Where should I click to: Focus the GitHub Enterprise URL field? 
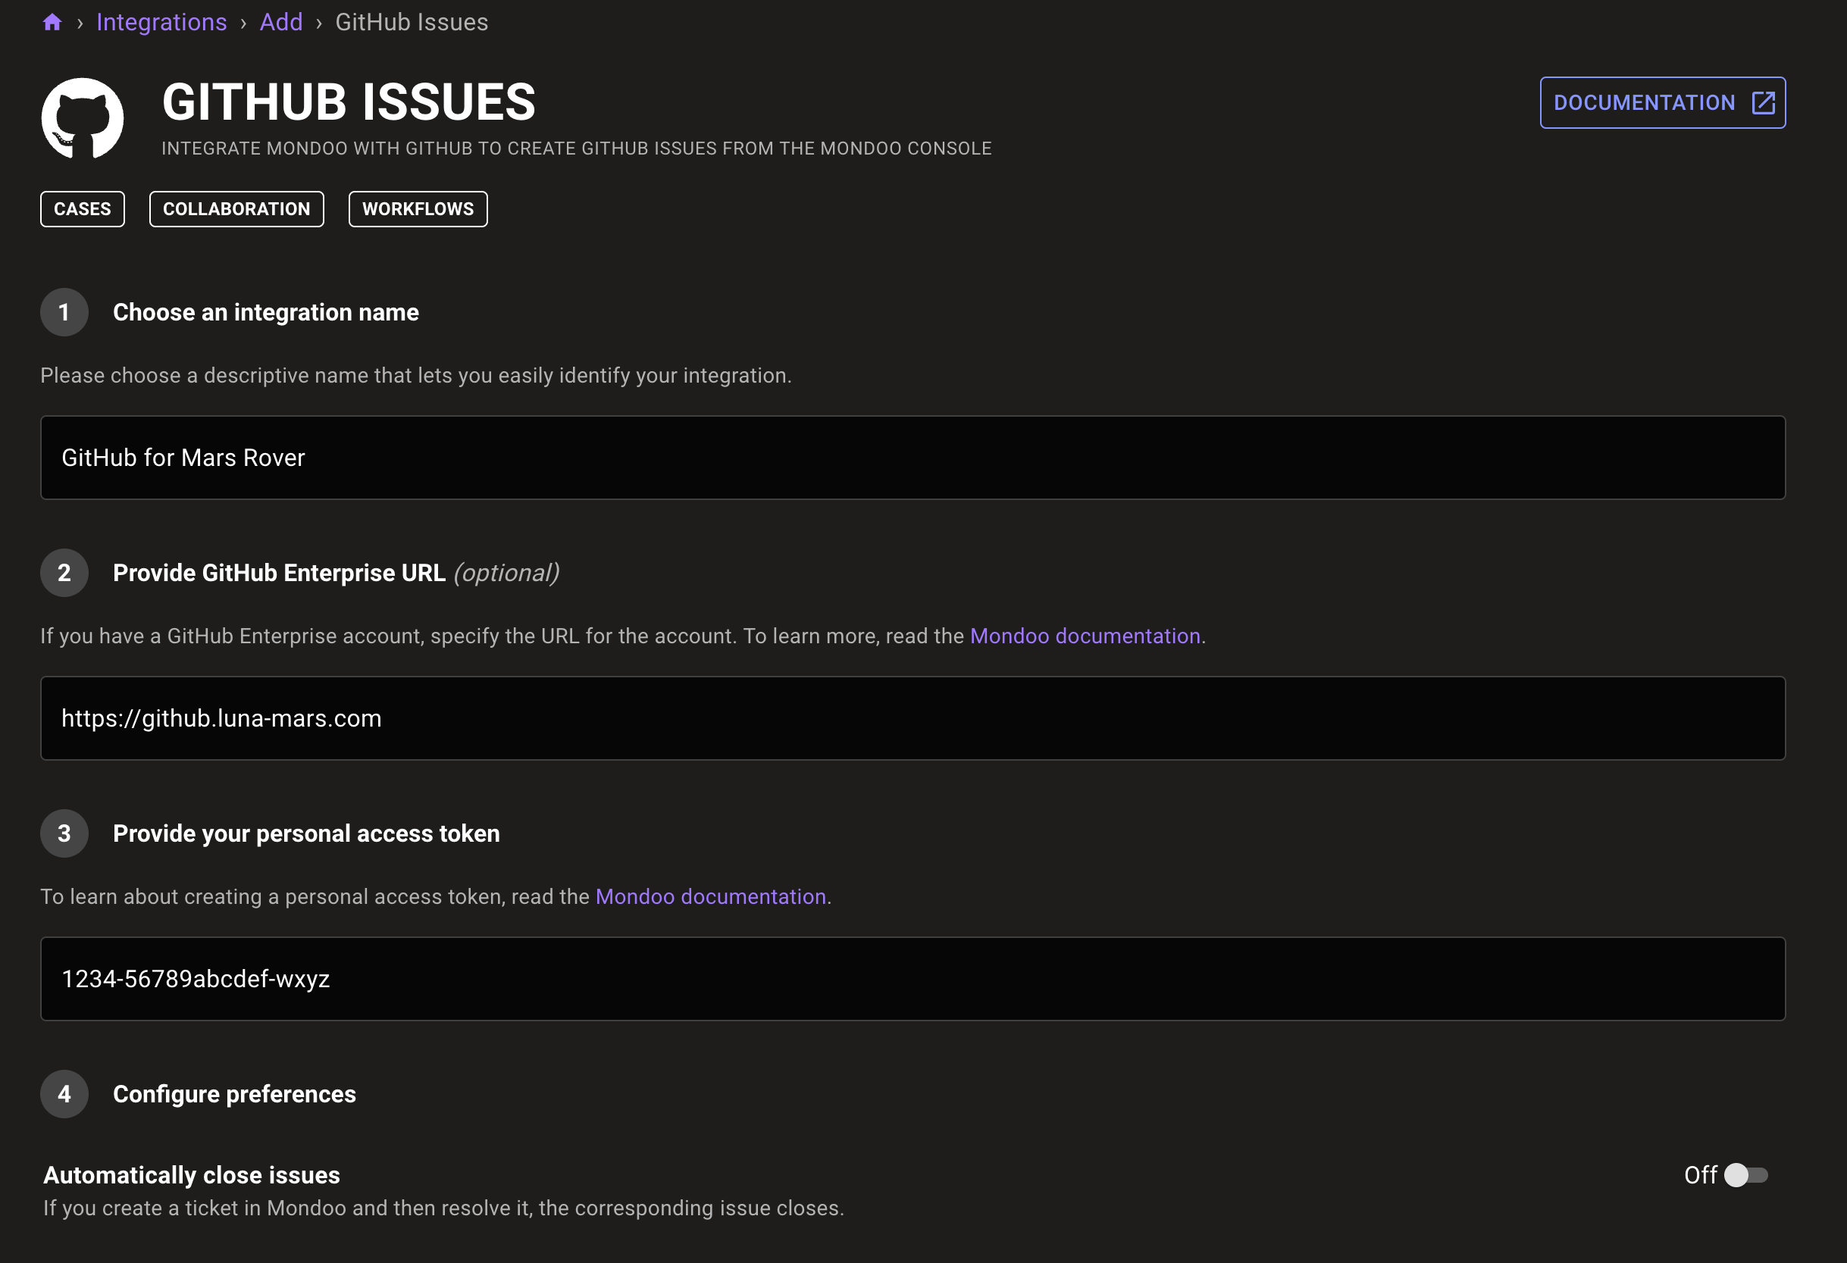tap(913, 718)
